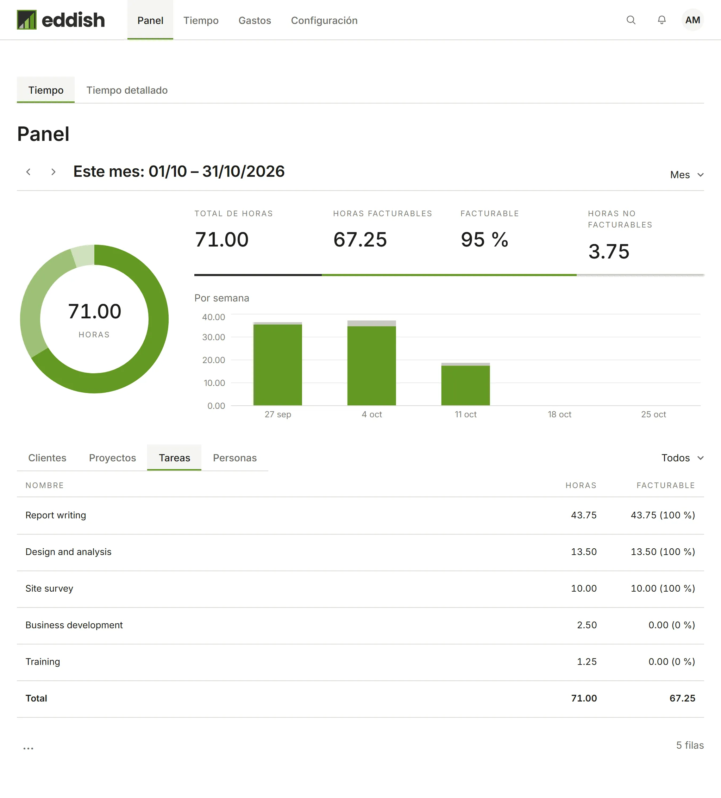
Task: Open the Report writing task row
Action: [x=360, y=515]
